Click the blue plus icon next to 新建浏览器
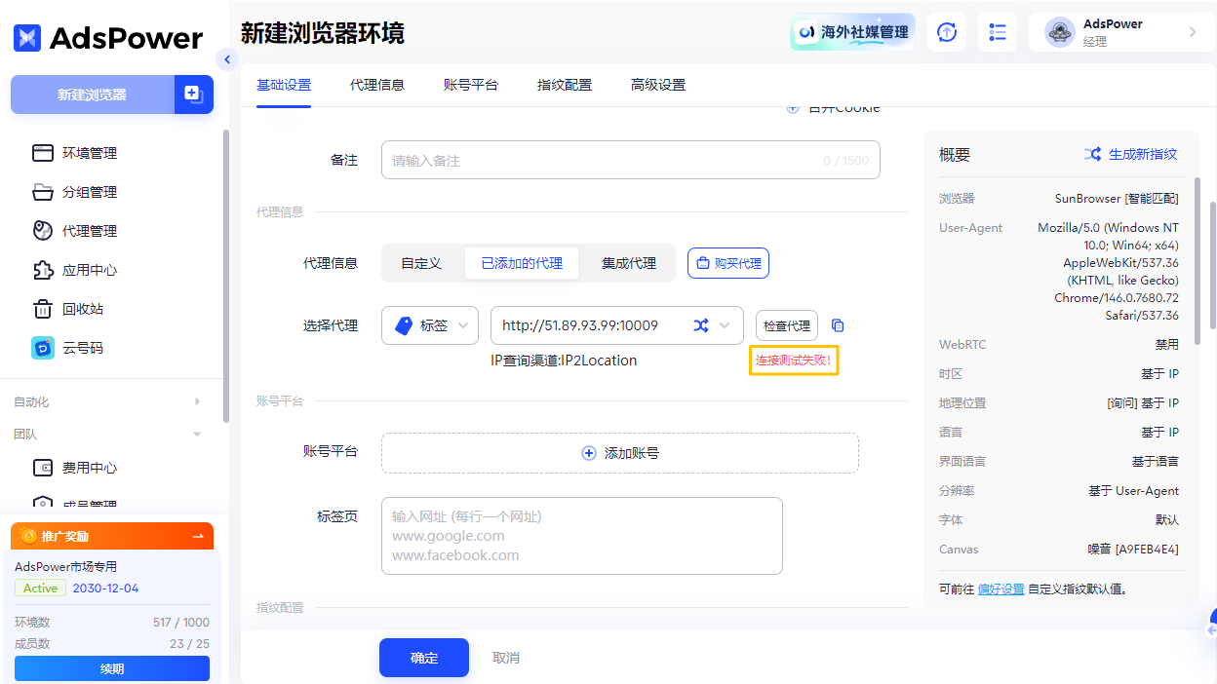 [193, 95]
